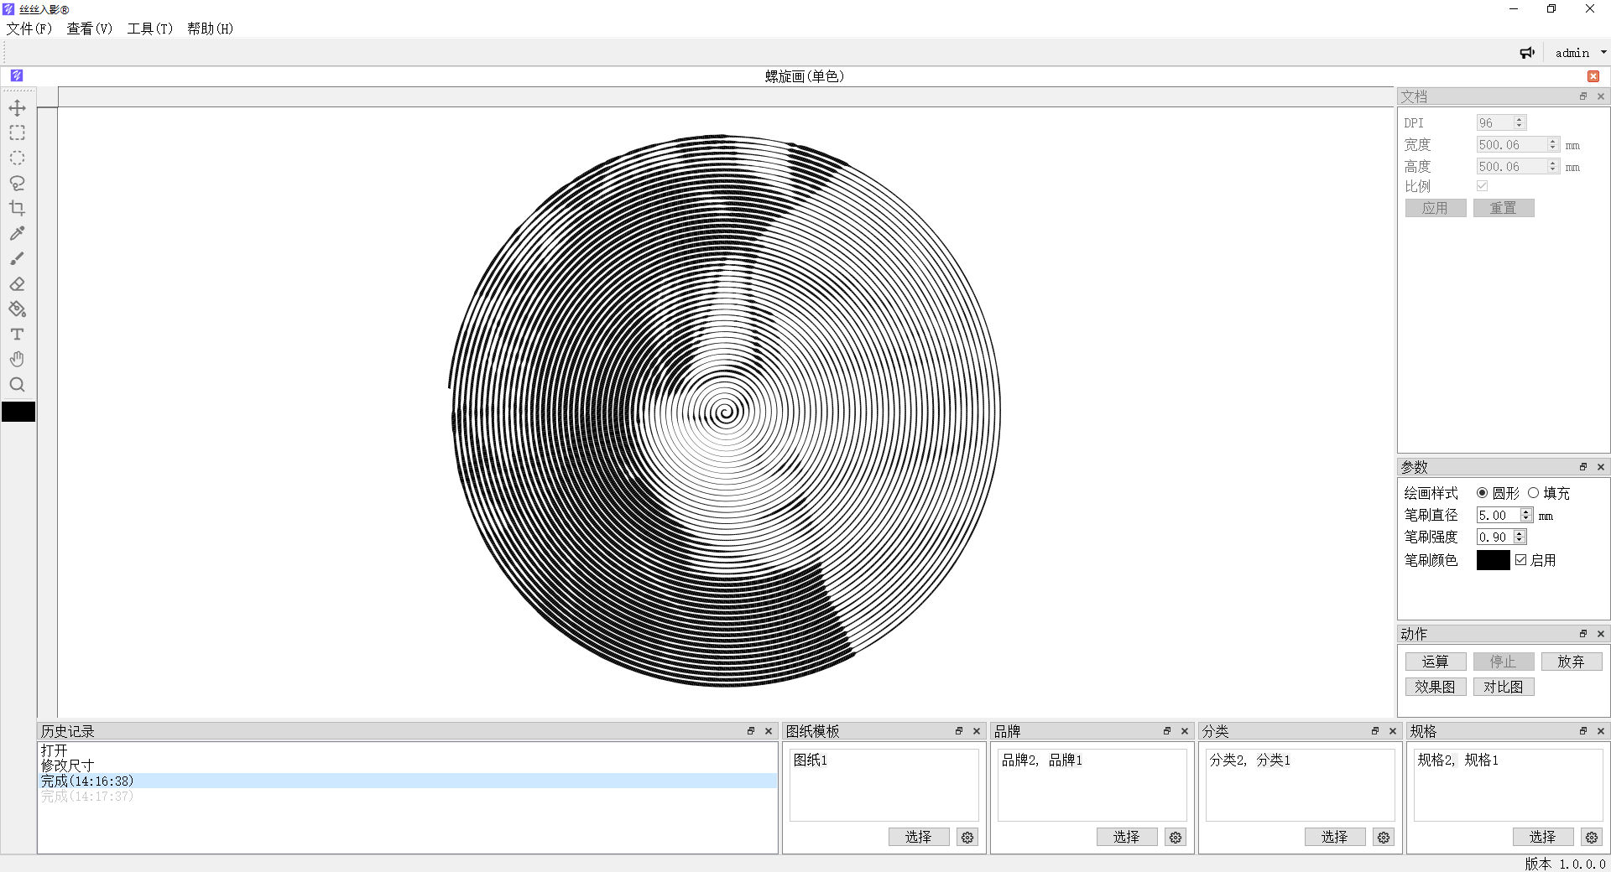Open the 工具(T) menu
The image size is (1611, 872).
click(149, 29)
